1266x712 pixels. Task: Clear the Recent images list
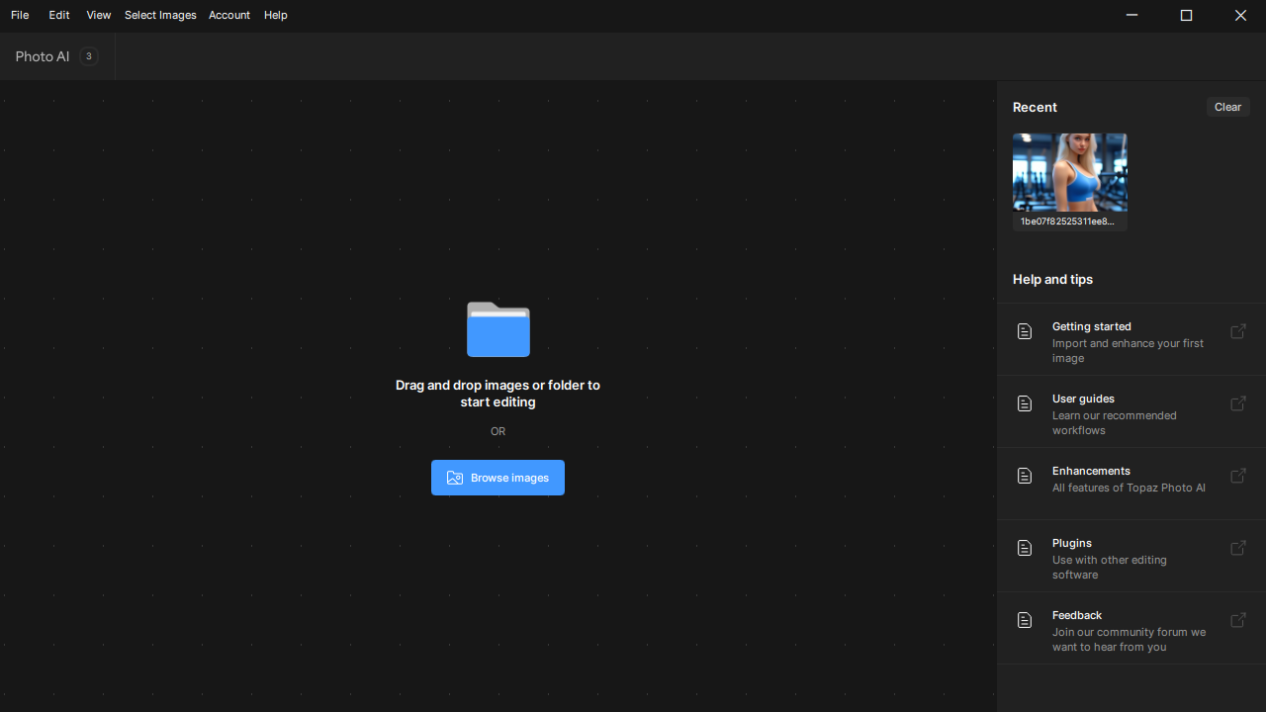tap(1227, 107)
